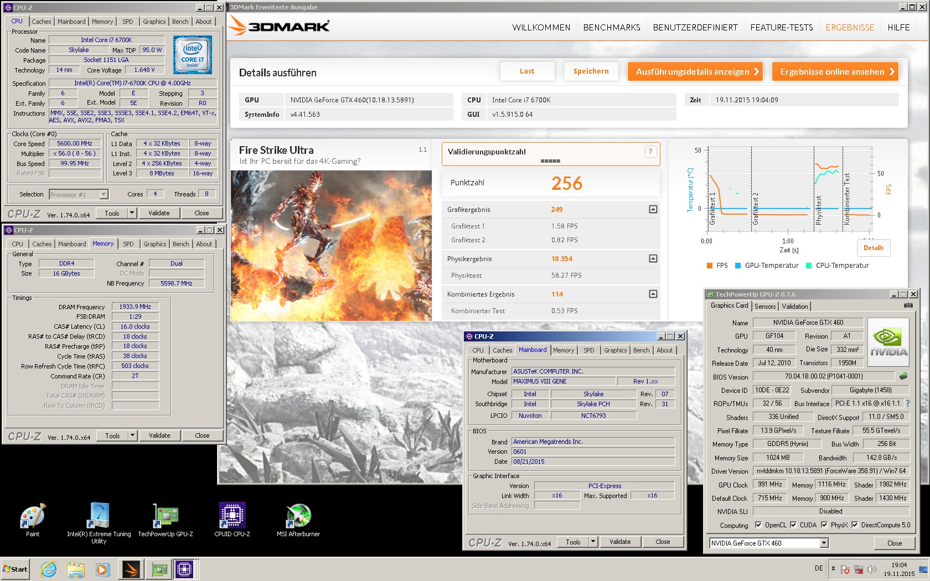930x581 pixels.
Task: Click Validate in CPU-Z Mainboard window
Action: pos(620,542)
